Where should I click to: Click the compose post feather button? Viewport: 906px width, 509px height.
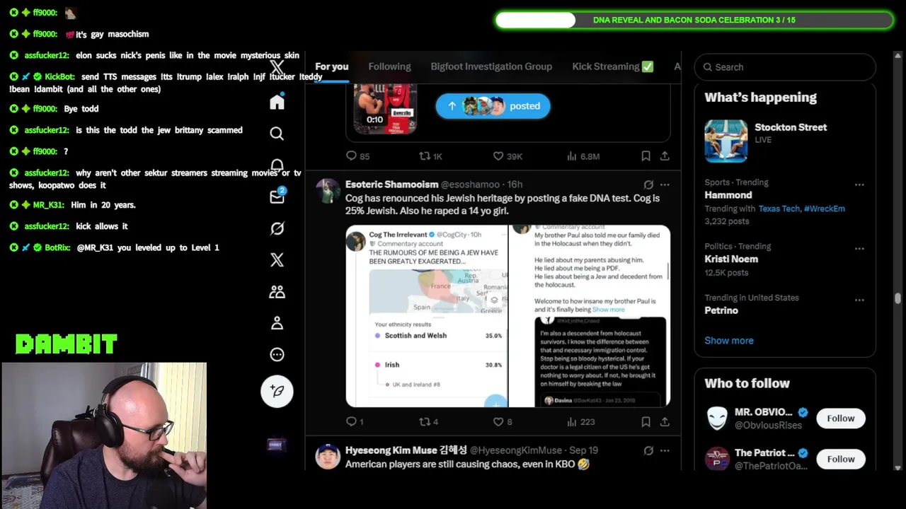pyautogui.click(x=277, y=391)
